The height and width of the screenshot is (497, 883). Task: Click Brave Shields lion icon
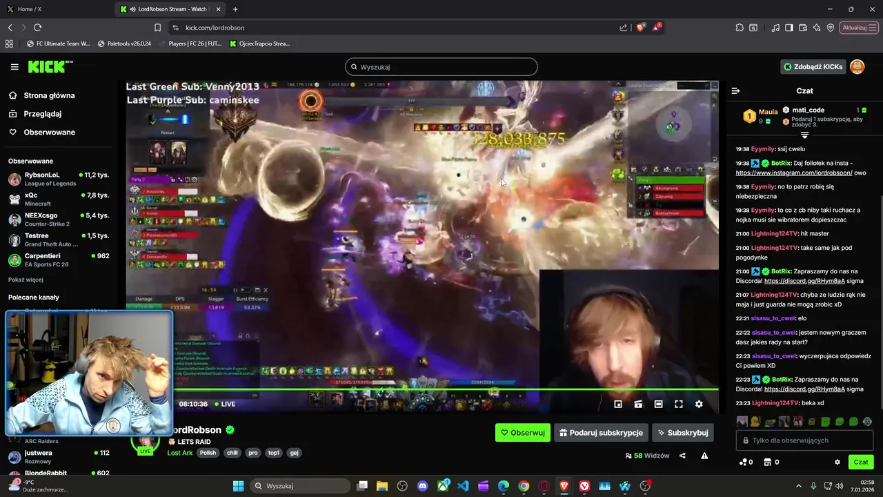(x=641, y=28)
